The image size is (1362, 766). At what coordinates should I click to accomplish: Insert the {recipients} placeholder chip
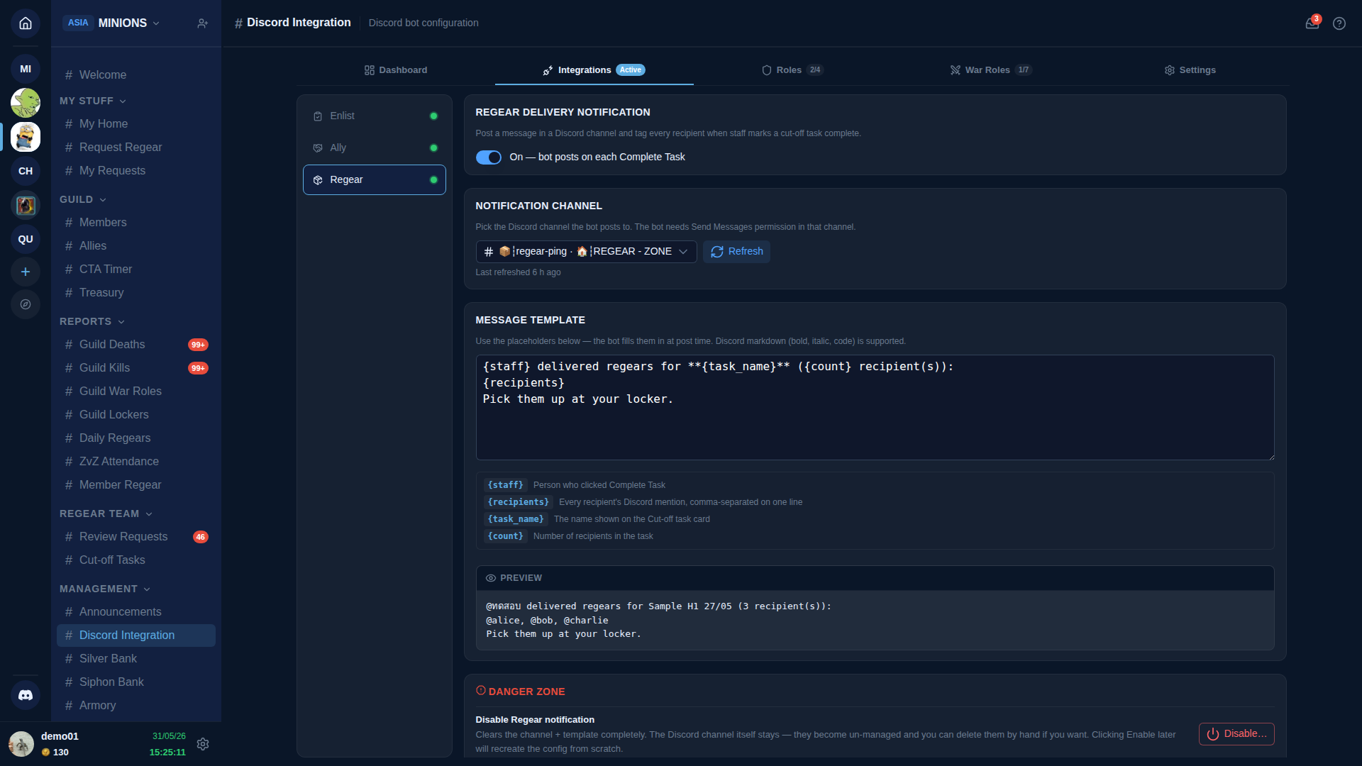click(x=519, y=502)
